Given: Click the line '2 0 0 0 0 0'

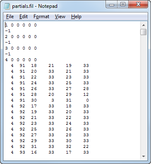Looking at the screenshot, I should click(x=21, y=37).
